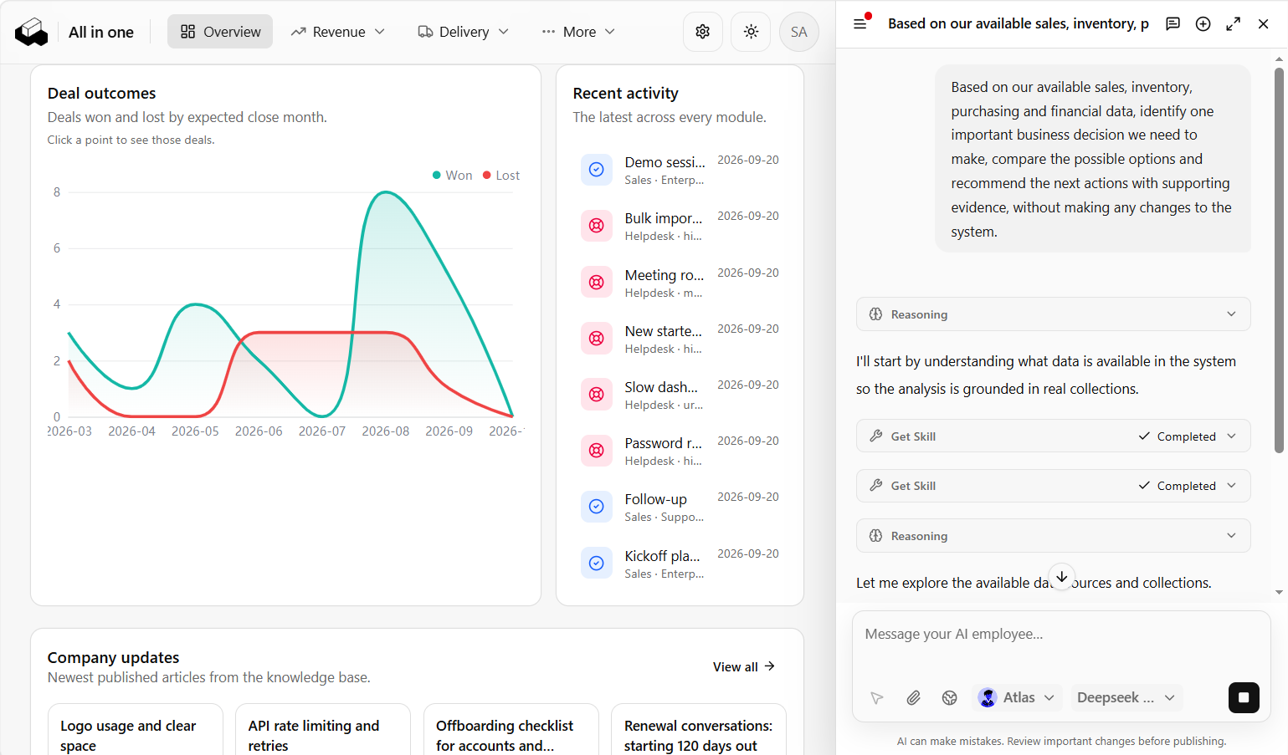Toggle the Lost series in chart legend
Viewport: 1288px width, 755px height.
(501, 175)
